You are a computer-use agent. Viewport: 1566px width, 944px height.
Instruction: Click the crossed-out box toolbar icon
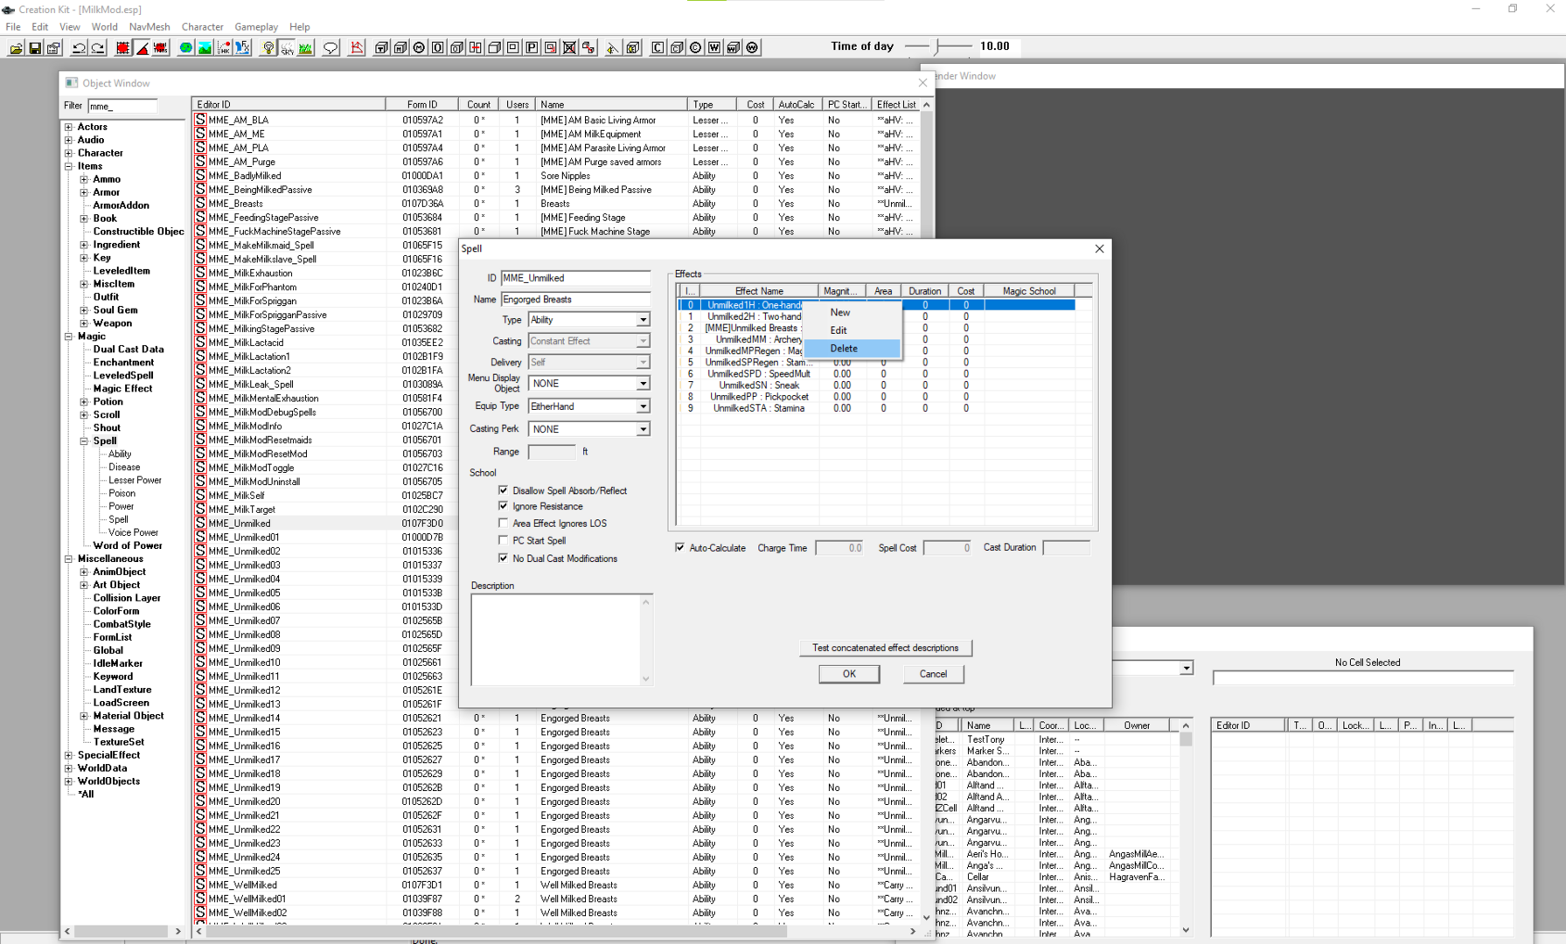569,48
